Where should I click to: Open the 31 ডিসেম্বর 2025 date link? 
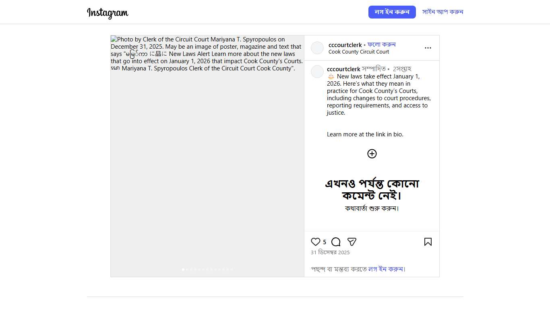(x=330, y=253)
